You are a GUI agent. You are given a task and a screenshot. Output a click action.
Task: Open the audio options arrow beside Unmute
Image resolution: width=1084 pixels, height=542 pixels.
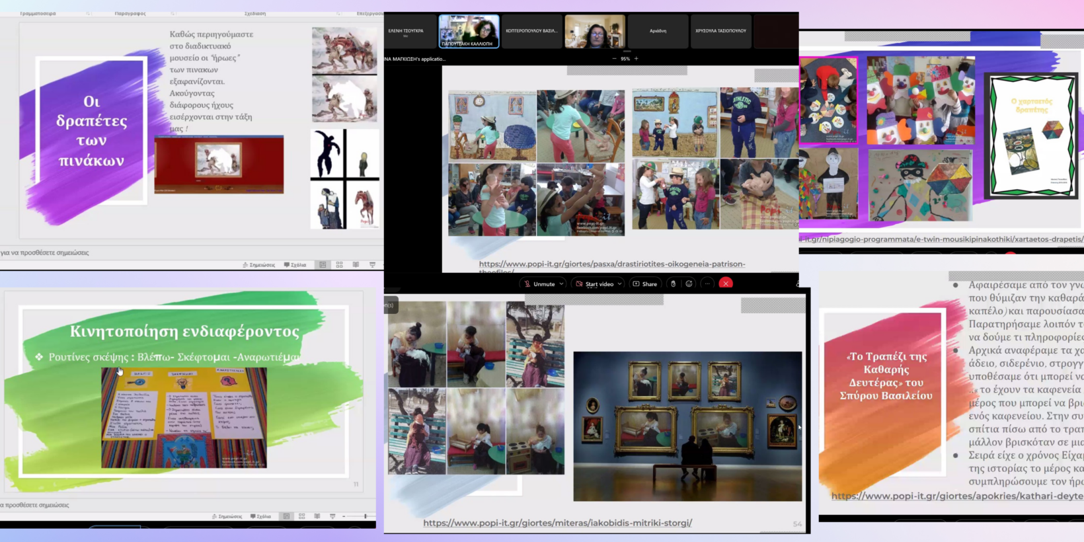[562, 284]
